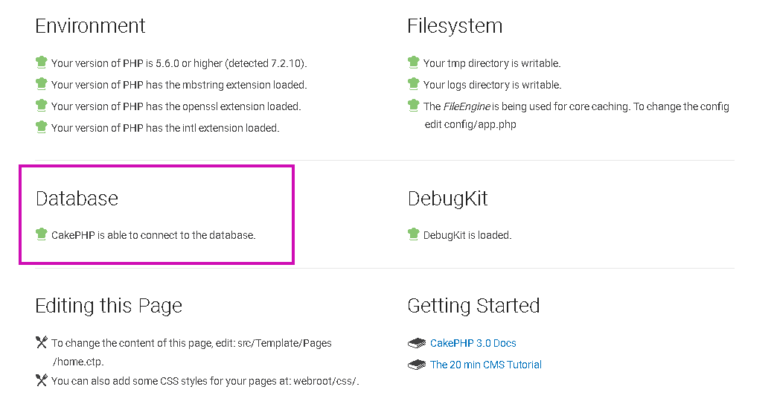Click the book icon beside CMS Tutorial link
This screenshot has height=410, width=774.
point(417,365)
